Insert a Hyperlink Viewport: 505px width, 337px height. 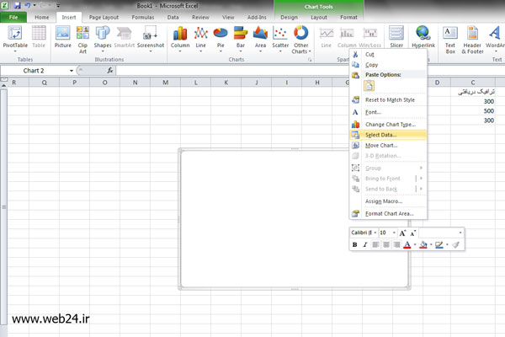point(423,37)
